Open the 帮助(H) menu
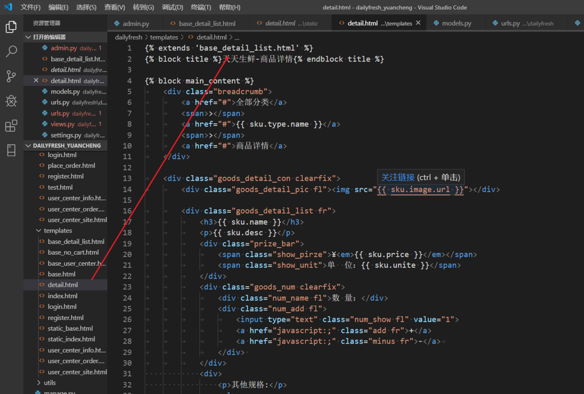The width and height of the screenshot is (584, 394). (x=230, y=7)
